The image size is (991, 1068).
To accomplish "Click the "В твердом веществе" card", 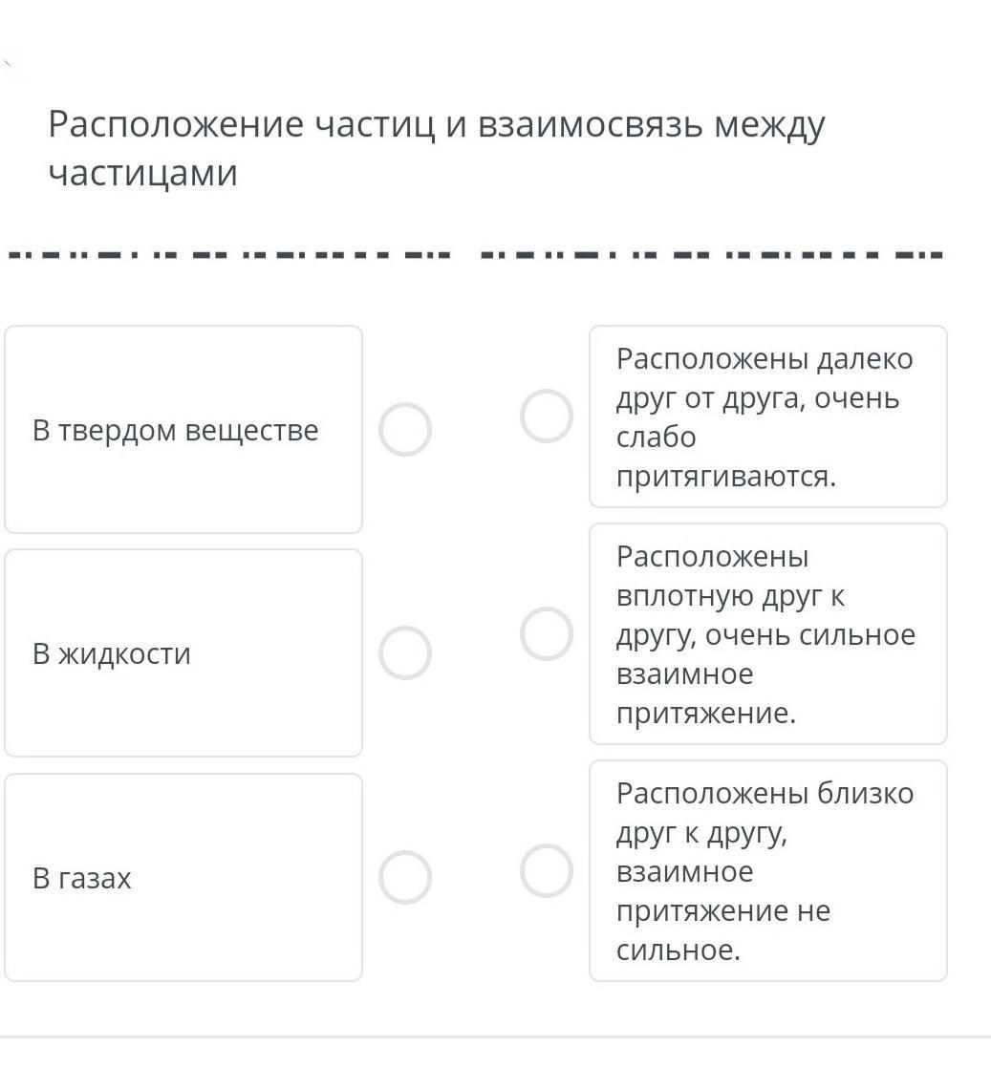I will pyautogui.click(x=183, y=430).
